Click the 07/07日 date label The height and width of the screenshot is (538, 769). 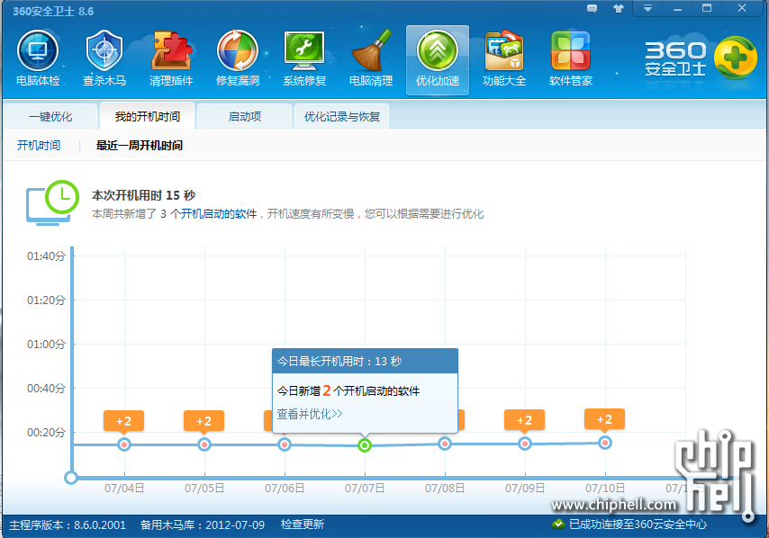(x=365, y=488)
